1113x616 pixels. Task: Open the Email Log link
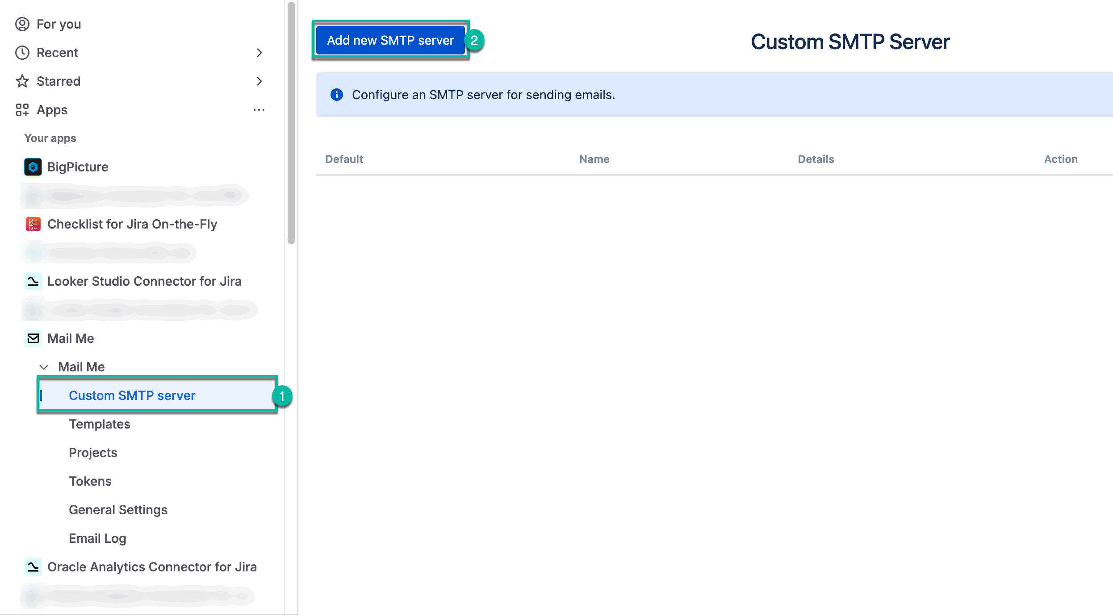tap(97, 538)
